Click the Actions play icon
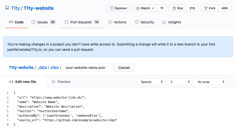Viewport: 236px width, 131px height. (x=110, y=22)
